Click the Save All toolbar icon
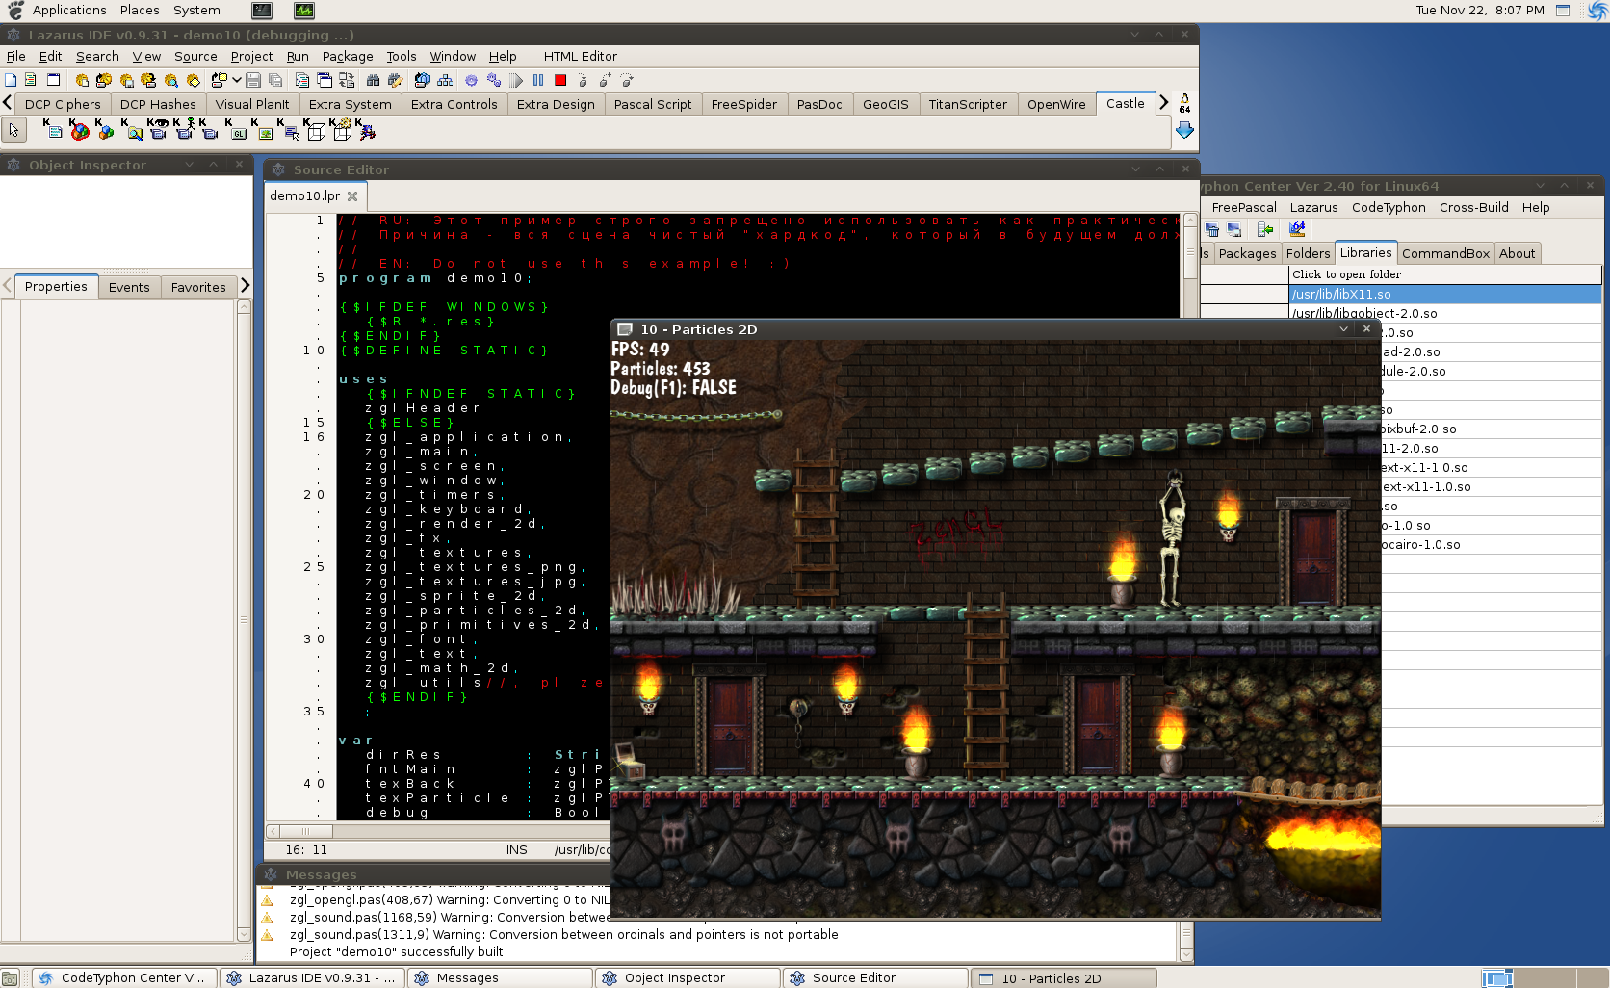 coord(275,80)
